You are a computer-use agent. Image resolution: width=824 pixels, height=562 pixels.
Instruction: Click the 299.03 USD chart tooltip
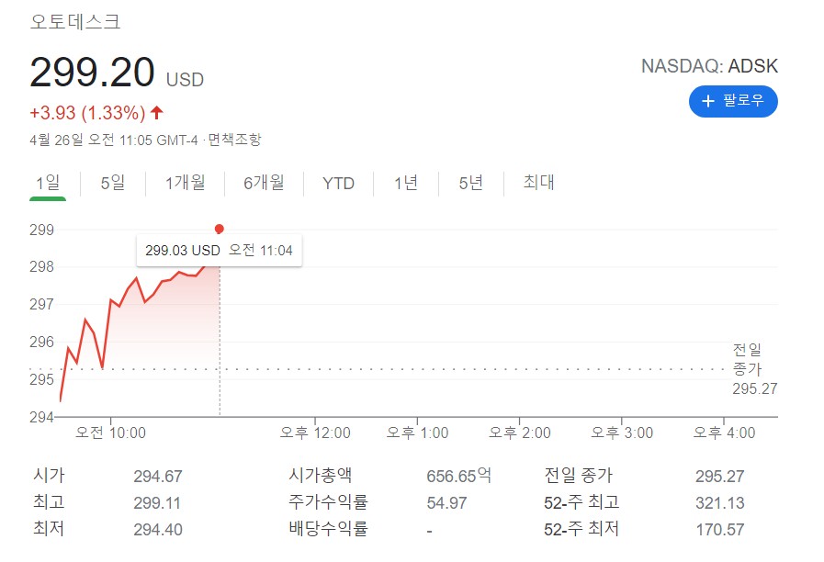tap(219, 250)
